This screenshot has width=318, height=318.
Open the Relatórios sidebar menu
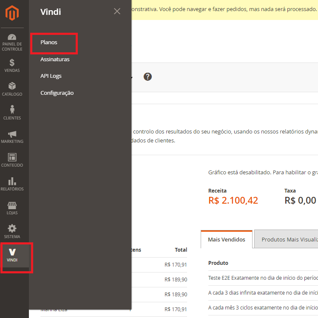coord(12,184)
